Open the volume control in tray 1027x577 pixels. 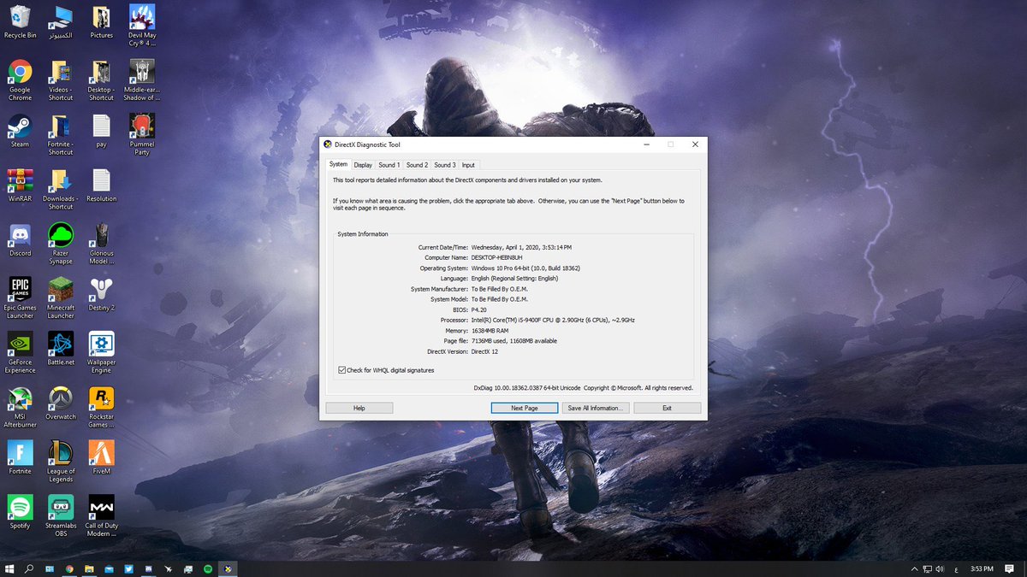pyautogui.click(x=940, y=568)
